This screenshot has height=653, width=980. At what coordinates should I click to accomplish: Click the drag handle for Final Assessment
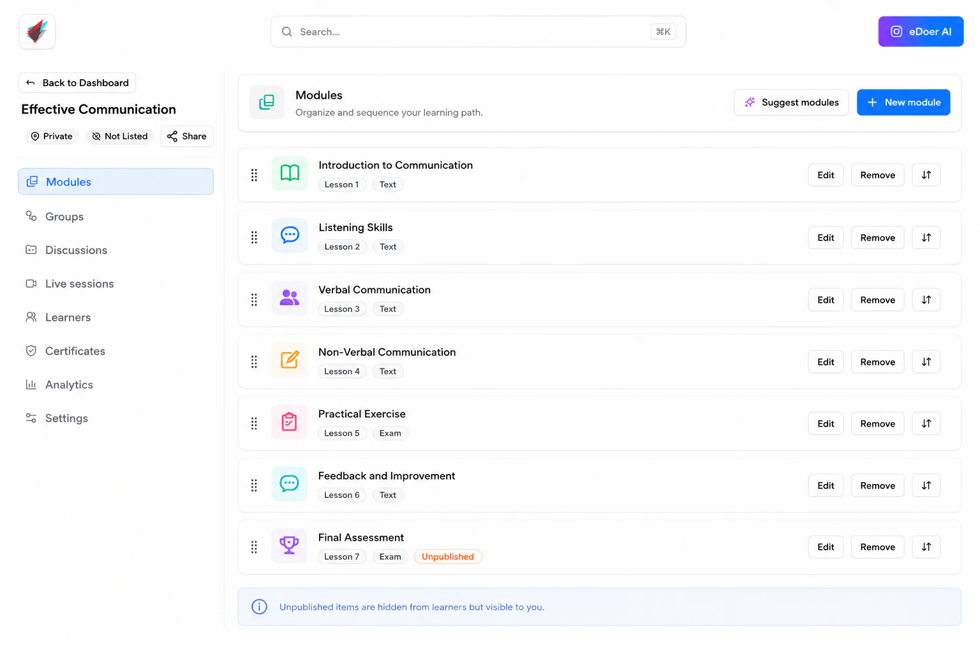254,547
